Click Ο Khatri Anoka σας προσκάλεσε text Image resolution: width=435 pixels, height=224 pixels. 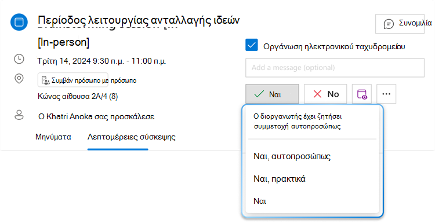tap(96, 116)
